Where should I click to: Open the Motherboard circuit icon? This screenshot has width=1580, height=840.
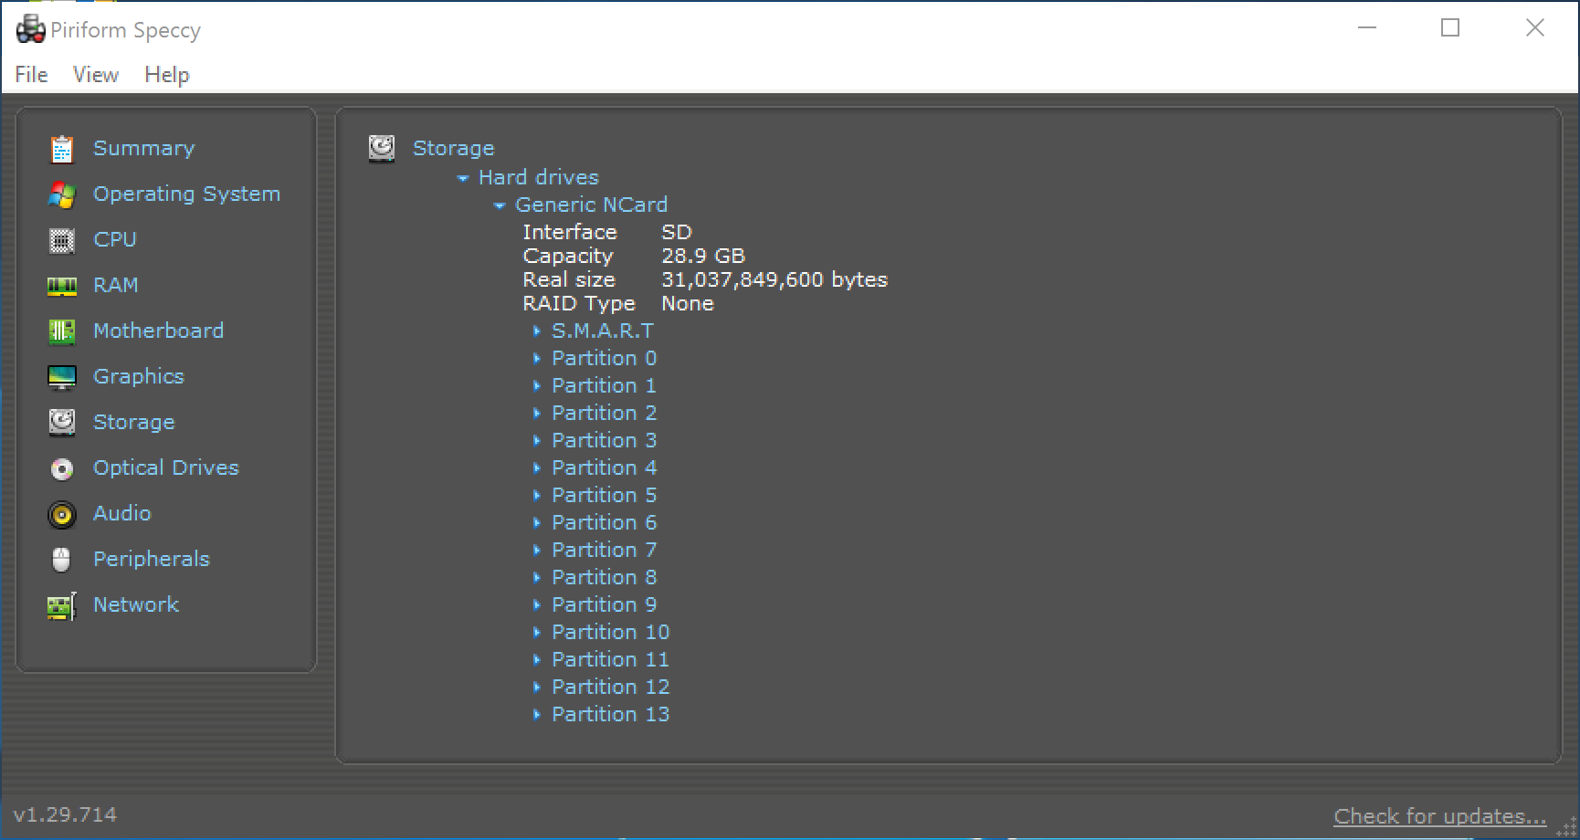tap(61, 331)
